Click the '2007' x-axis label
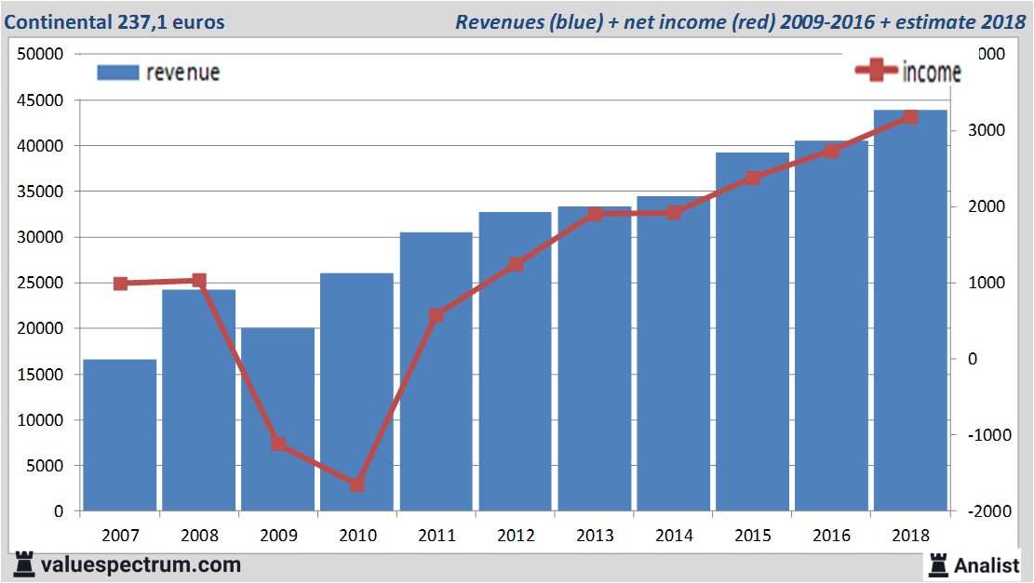The height and width of the screenshot is (583, 1034). point(121,535)
